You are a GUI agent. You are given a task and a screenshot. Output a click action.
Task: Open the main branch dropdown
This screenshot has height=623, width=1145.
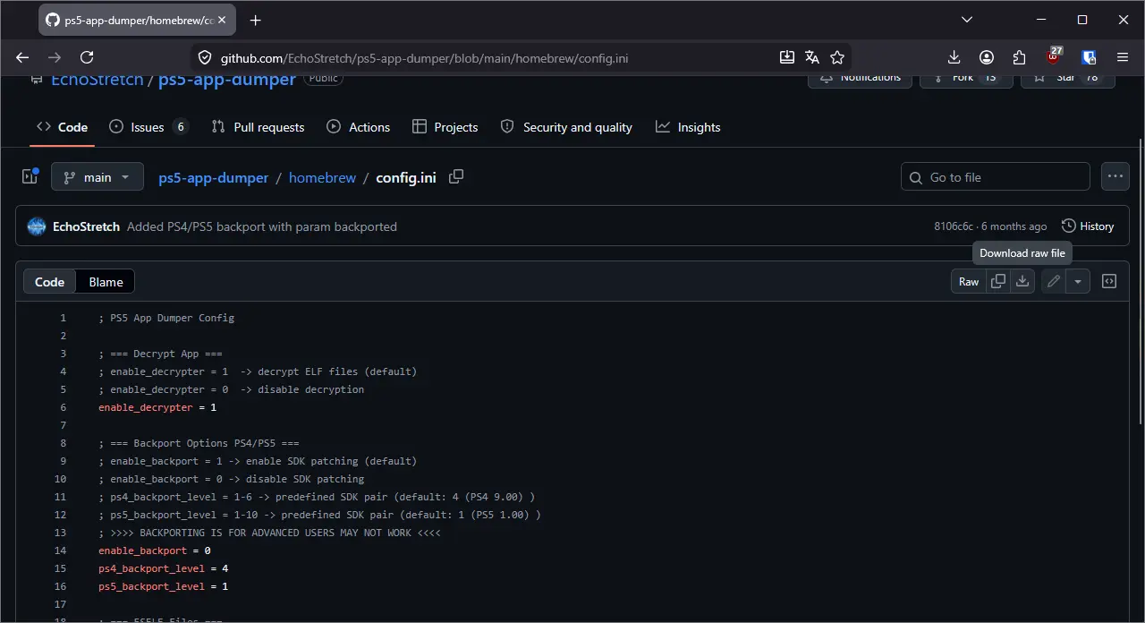(x=98, y=177)
